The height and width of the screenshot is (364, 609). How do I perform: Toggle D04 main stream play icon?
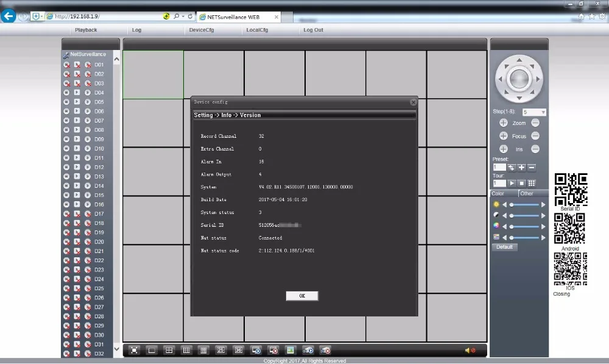coord(77,93)
